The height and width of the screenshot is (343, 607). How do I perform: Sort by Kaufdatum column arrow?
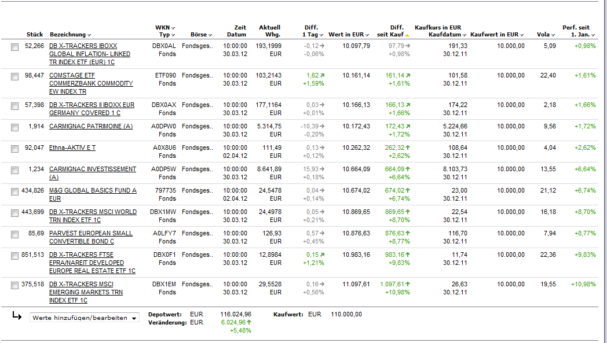point(464,35)
